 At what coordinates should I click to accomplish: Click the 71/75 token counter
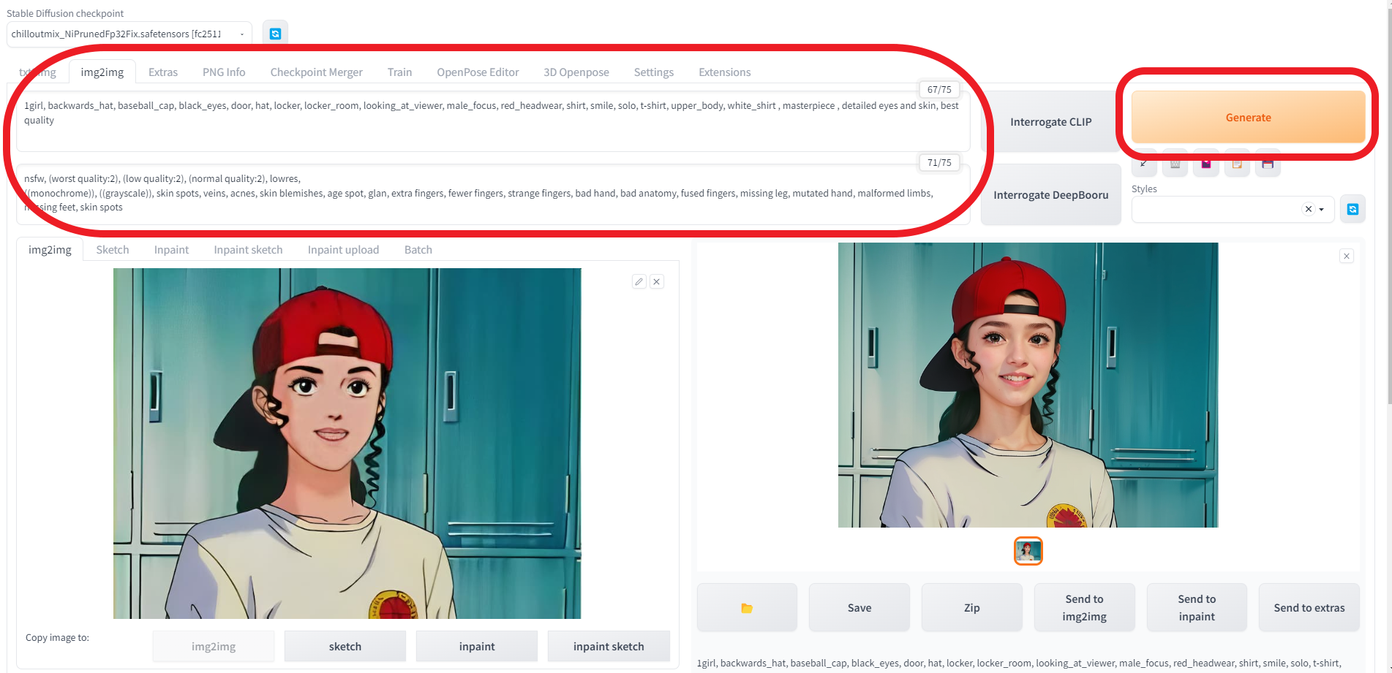tap(939, 162)
